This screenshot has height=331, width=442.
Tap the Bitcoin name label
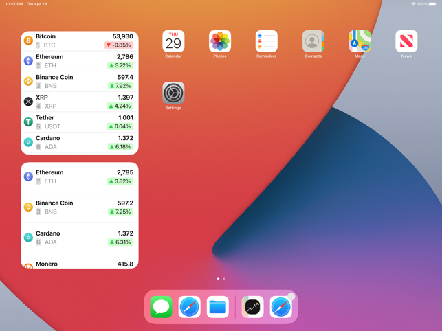pos(45,36)
